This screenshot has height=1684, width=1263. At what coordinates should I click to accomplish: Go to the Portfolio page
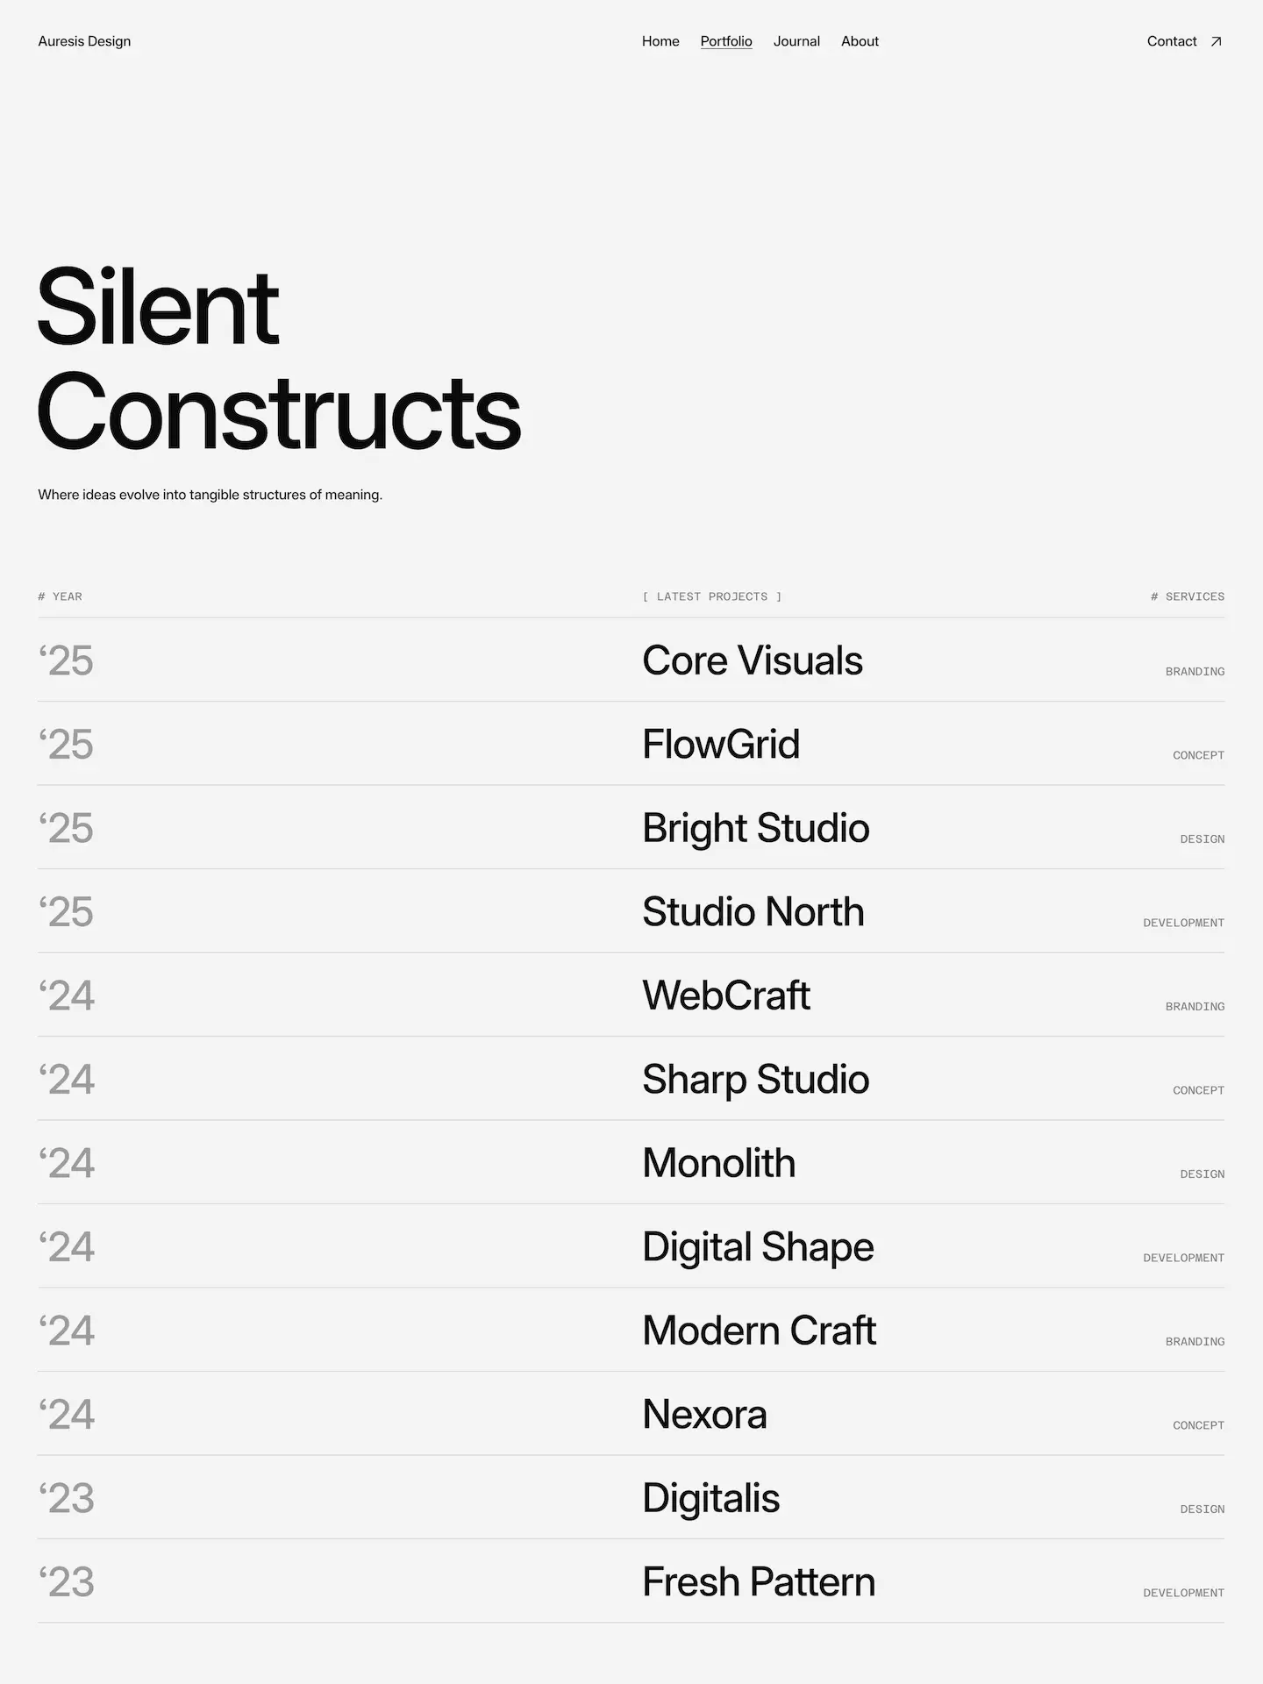pos(726,41)
